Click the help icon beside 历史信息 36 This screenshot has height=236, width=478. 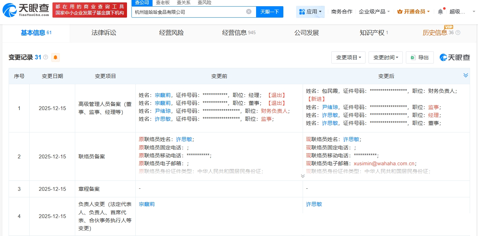point(458,33)
